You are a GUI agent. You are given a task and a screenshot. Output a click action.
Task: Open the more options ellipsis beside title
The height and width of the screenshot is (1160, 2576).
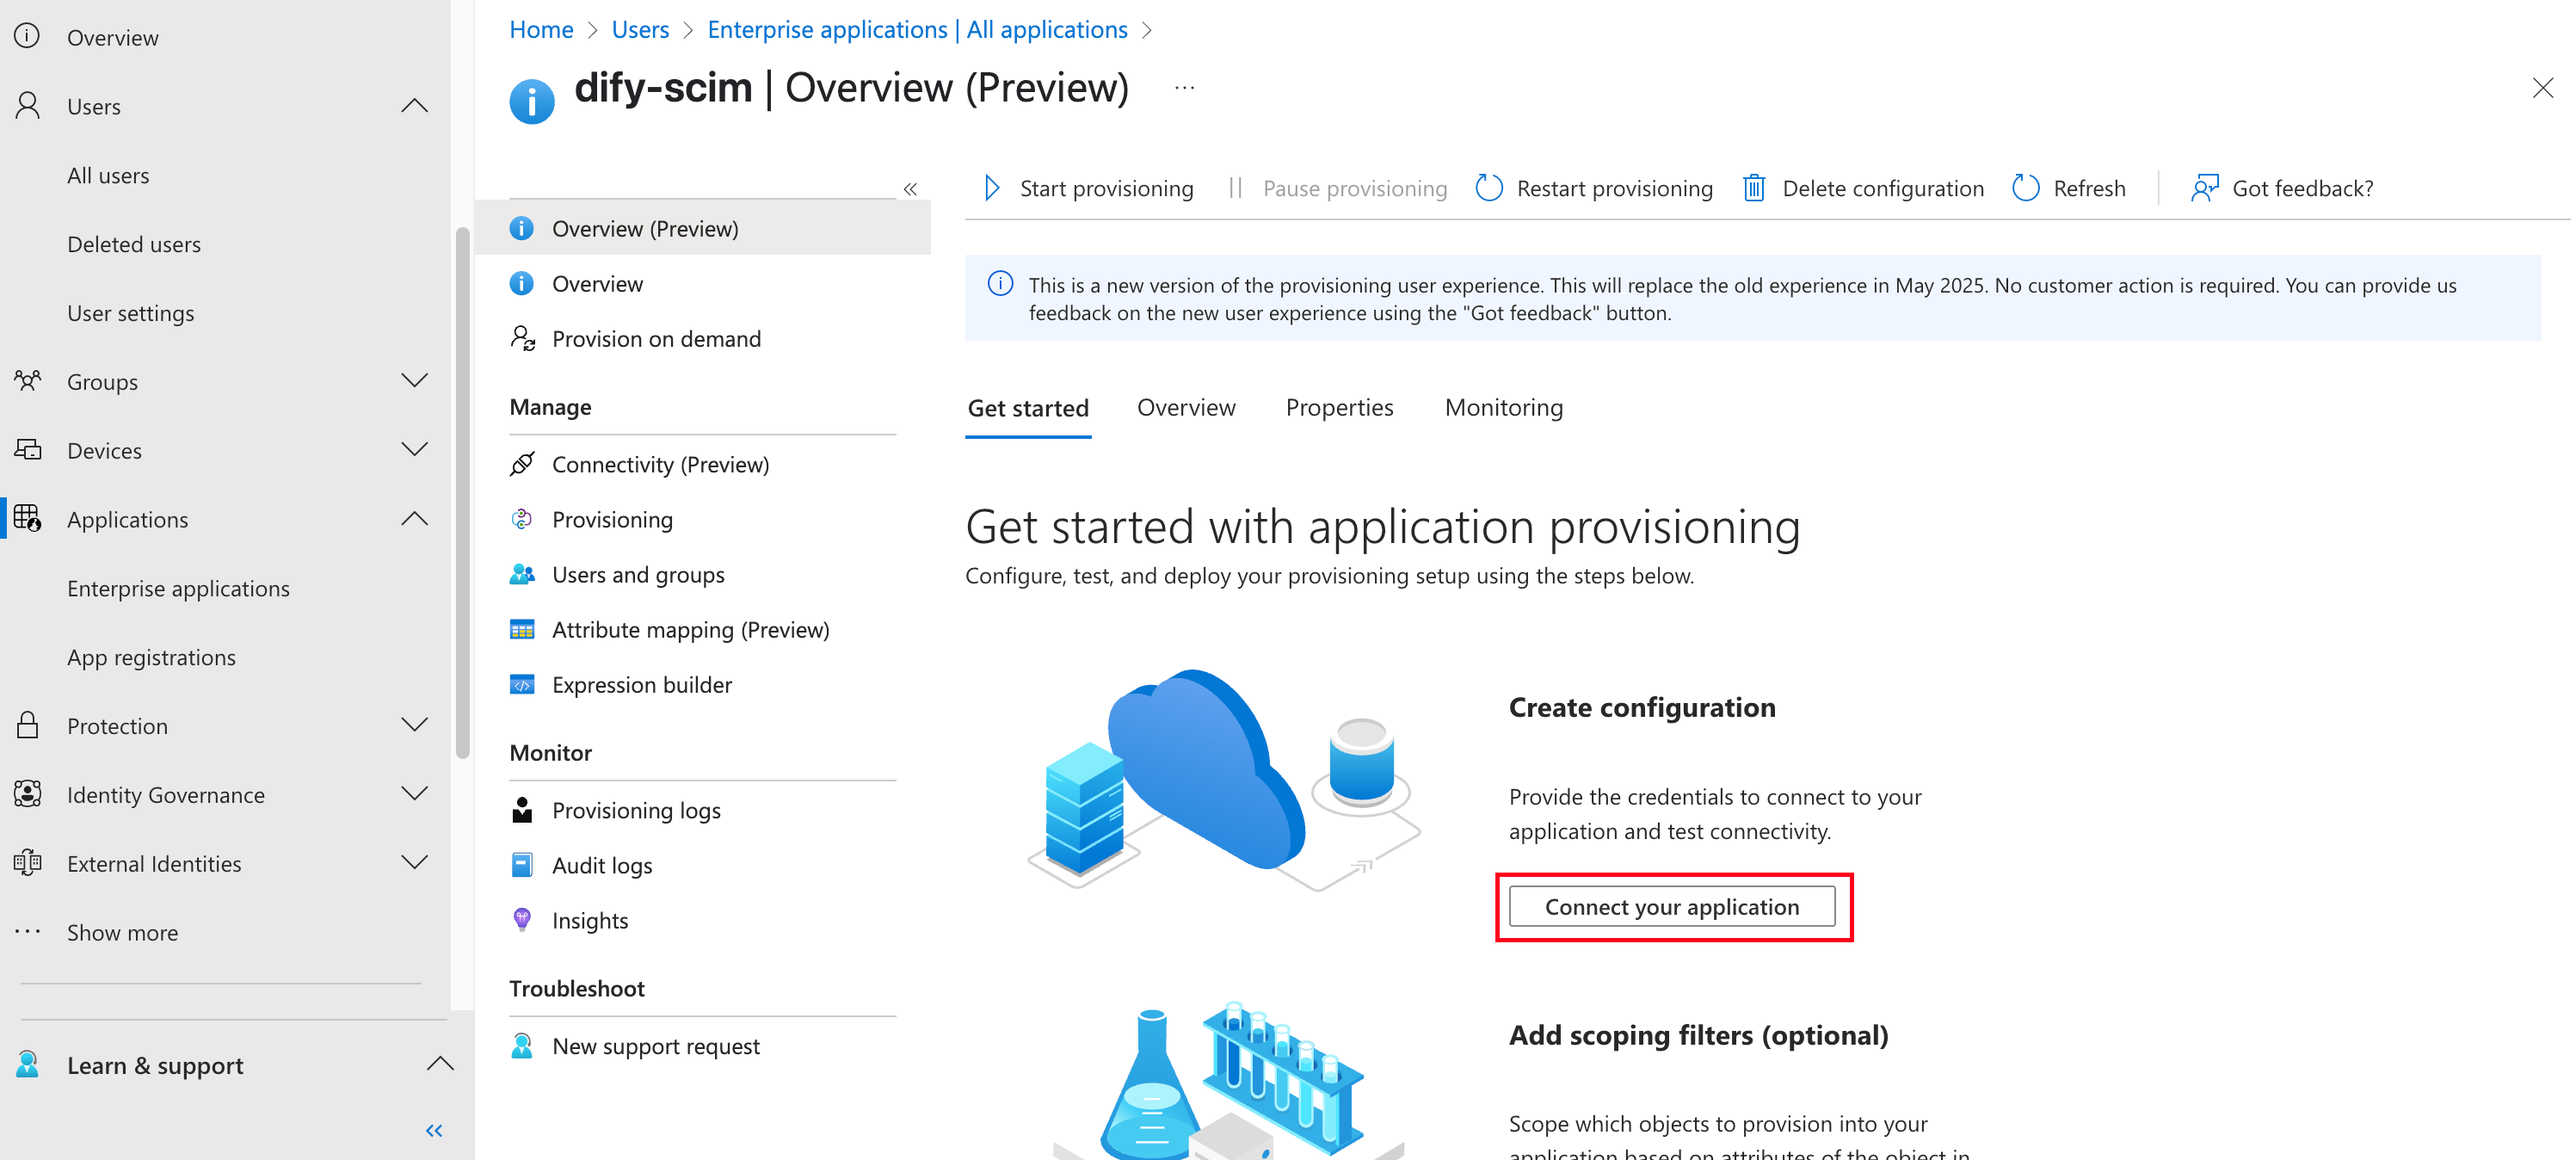click(1184, 88)
